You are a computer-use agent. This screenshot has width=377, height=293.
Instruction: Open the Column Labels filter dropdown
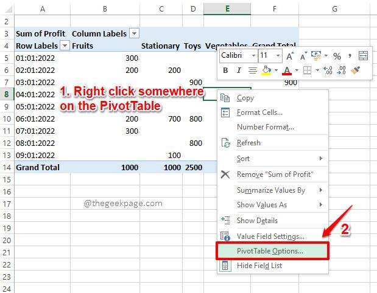click(134, 33)
